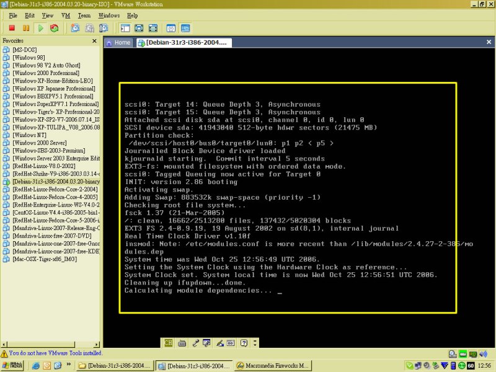Suspend the virtual machine using the pause icon
The image size is (496, 372).
coord(26,28)
